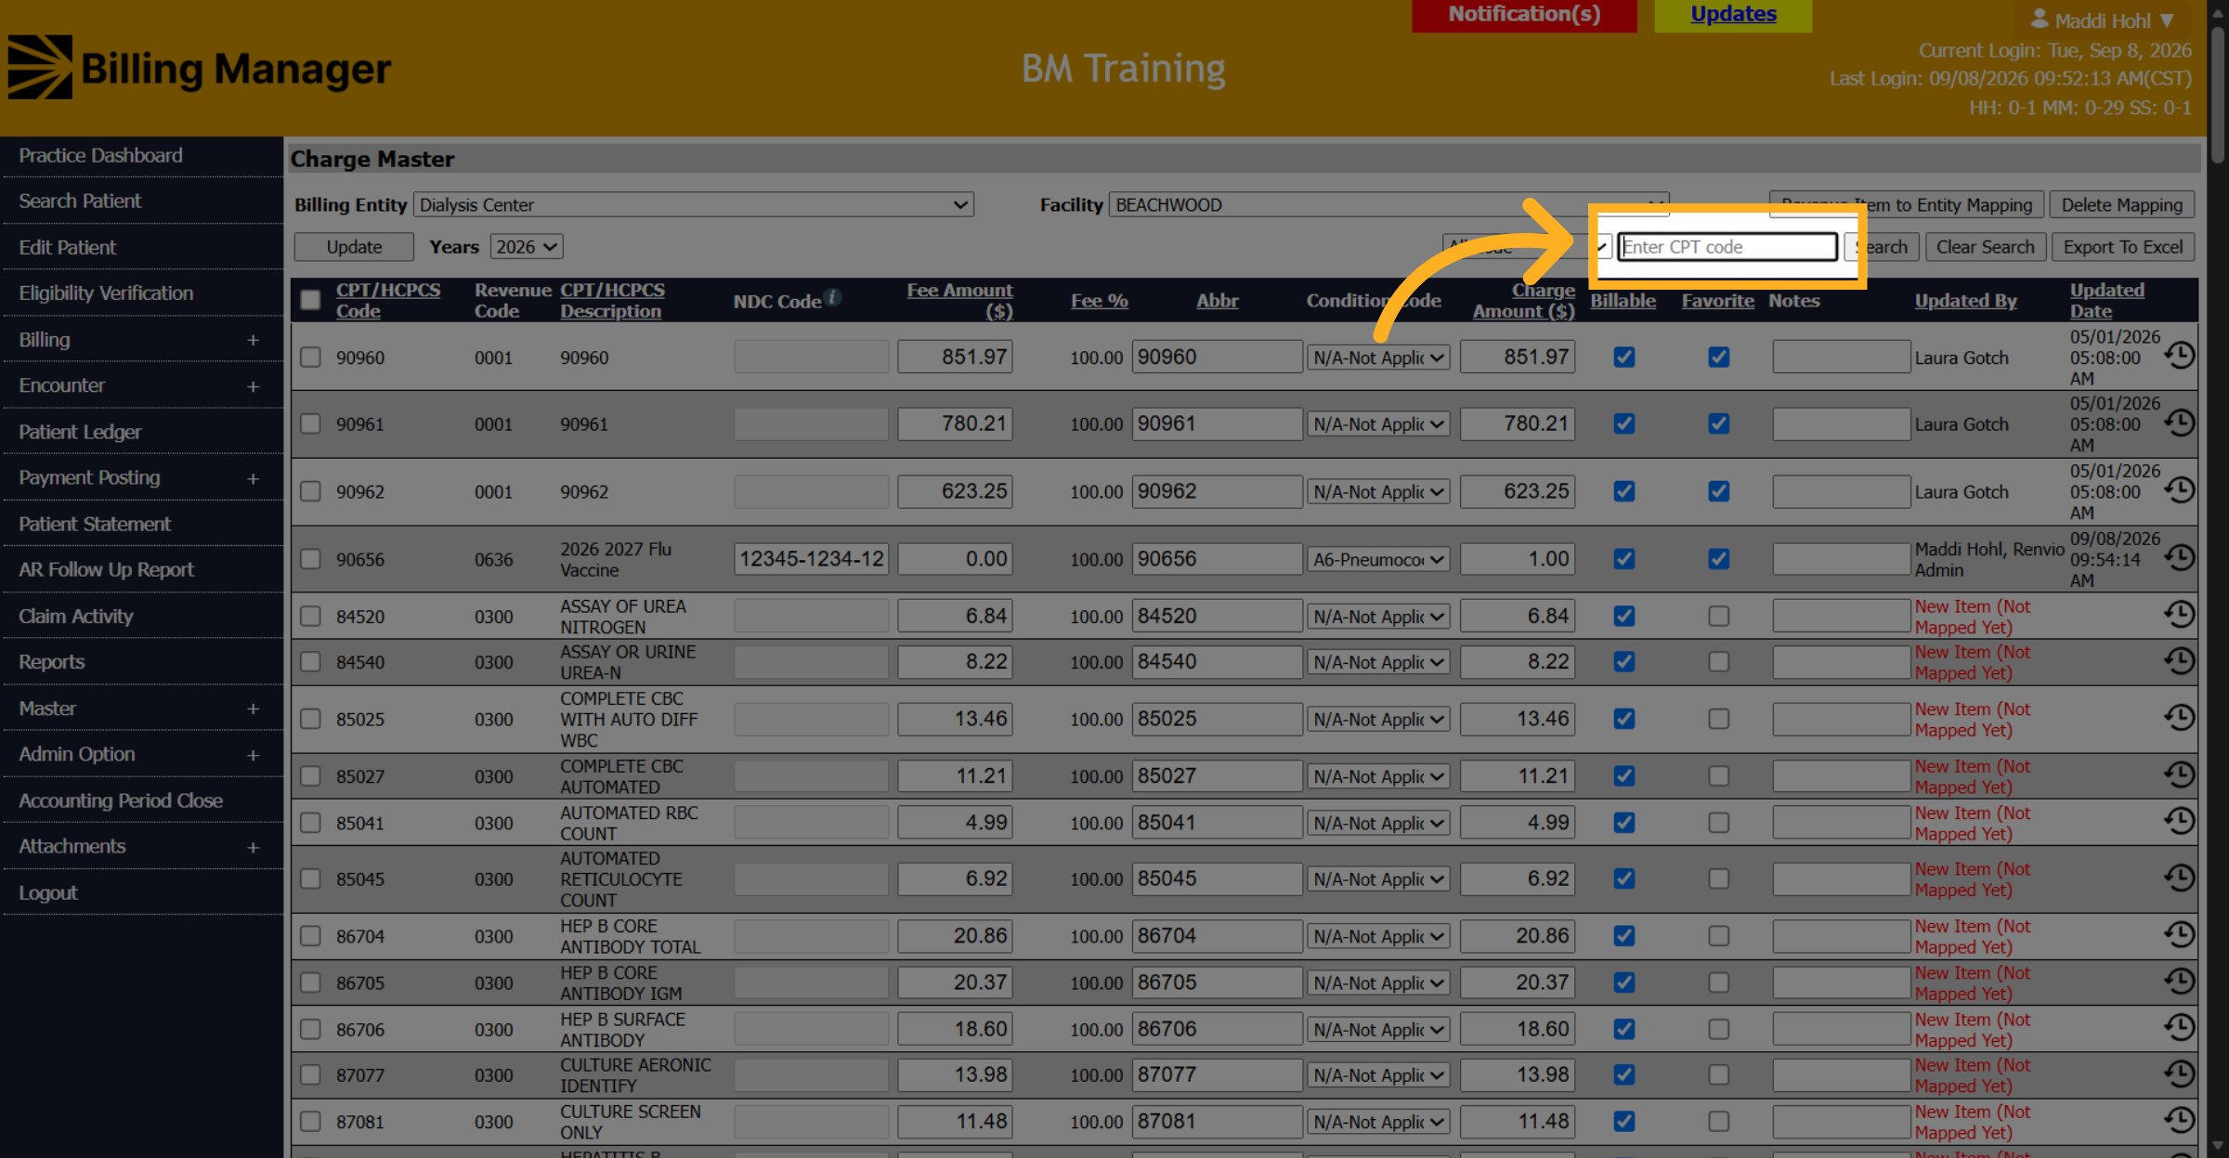Click Fee Amount field for 90960
Screen dimensions: 2229x1158
(955, 357)
